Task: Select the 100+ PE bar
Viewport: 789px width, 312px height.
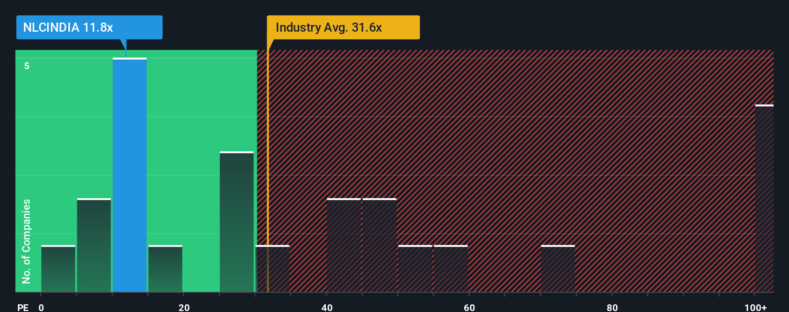Action: pos(764,198)
